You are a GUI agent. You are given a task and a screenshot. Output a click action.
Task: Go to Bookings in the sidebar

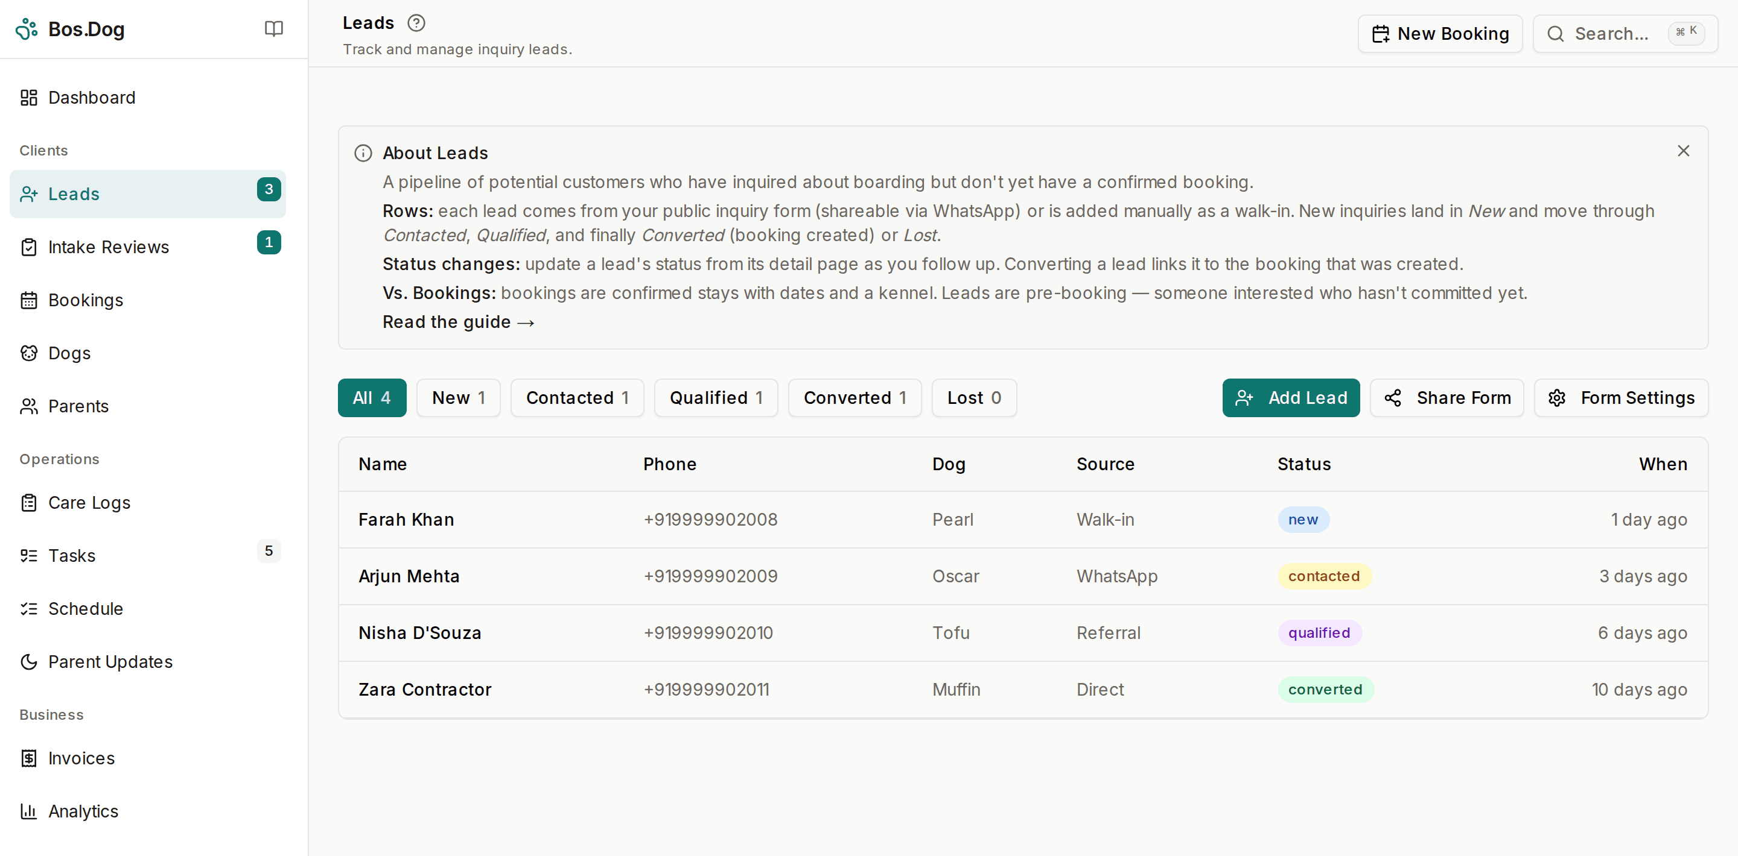[x=148, y=301]
